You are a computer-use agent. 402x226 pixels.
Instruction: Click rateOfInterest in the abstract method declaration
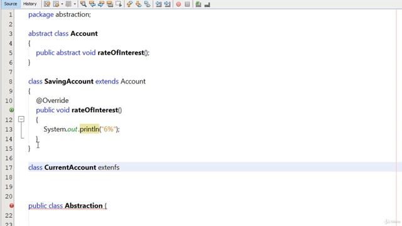(x=121, y=53)
